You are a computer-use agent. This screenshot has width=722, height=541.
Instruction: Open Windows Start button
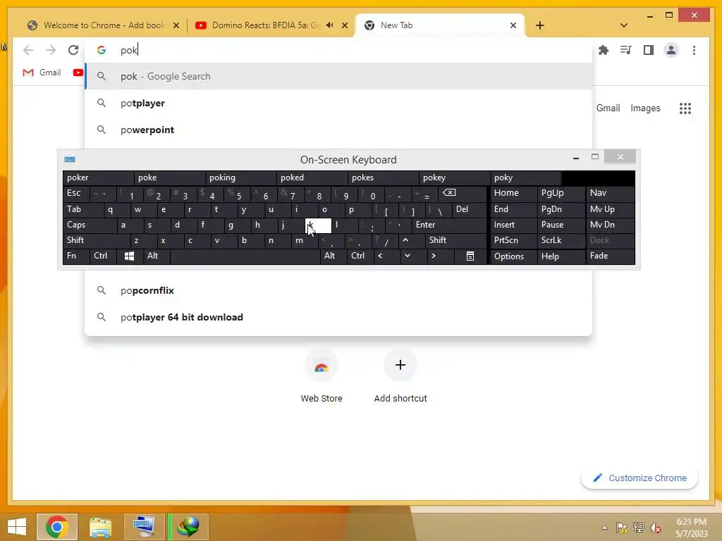click(17, 527)
